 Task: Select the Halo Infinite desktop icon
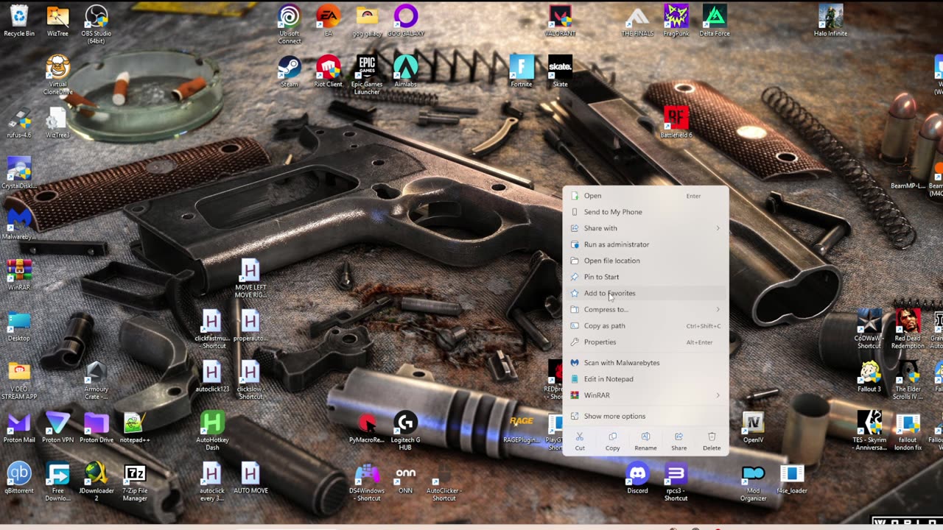point(830,21)
